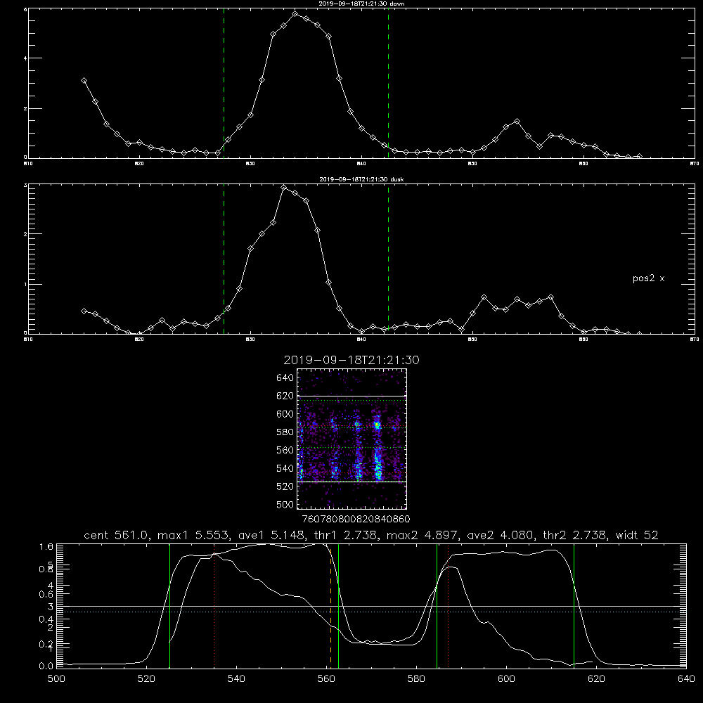Click the "2019-09-18T21:21:30 dusk" plot title
This screenshot has width=703, height=703.
tap(361, 179)
